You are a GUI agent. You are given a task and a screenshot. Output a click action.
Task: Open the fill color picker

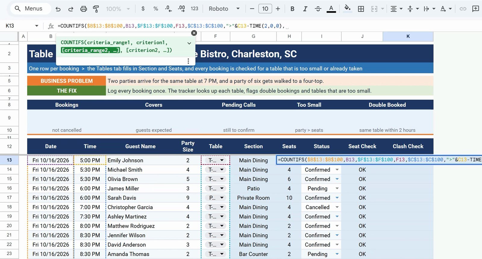[x=347, y=8]
